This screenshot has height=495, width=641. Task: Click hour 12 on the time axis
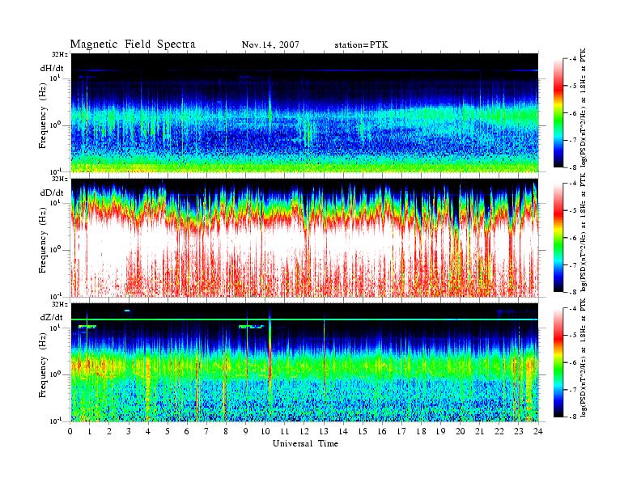pyautogui.click(x=304, y=431)
